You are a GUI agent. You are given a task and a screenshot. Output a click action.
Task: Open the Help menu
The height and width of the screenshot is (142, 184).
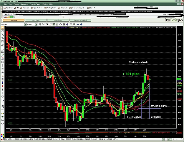pos(51,4)
